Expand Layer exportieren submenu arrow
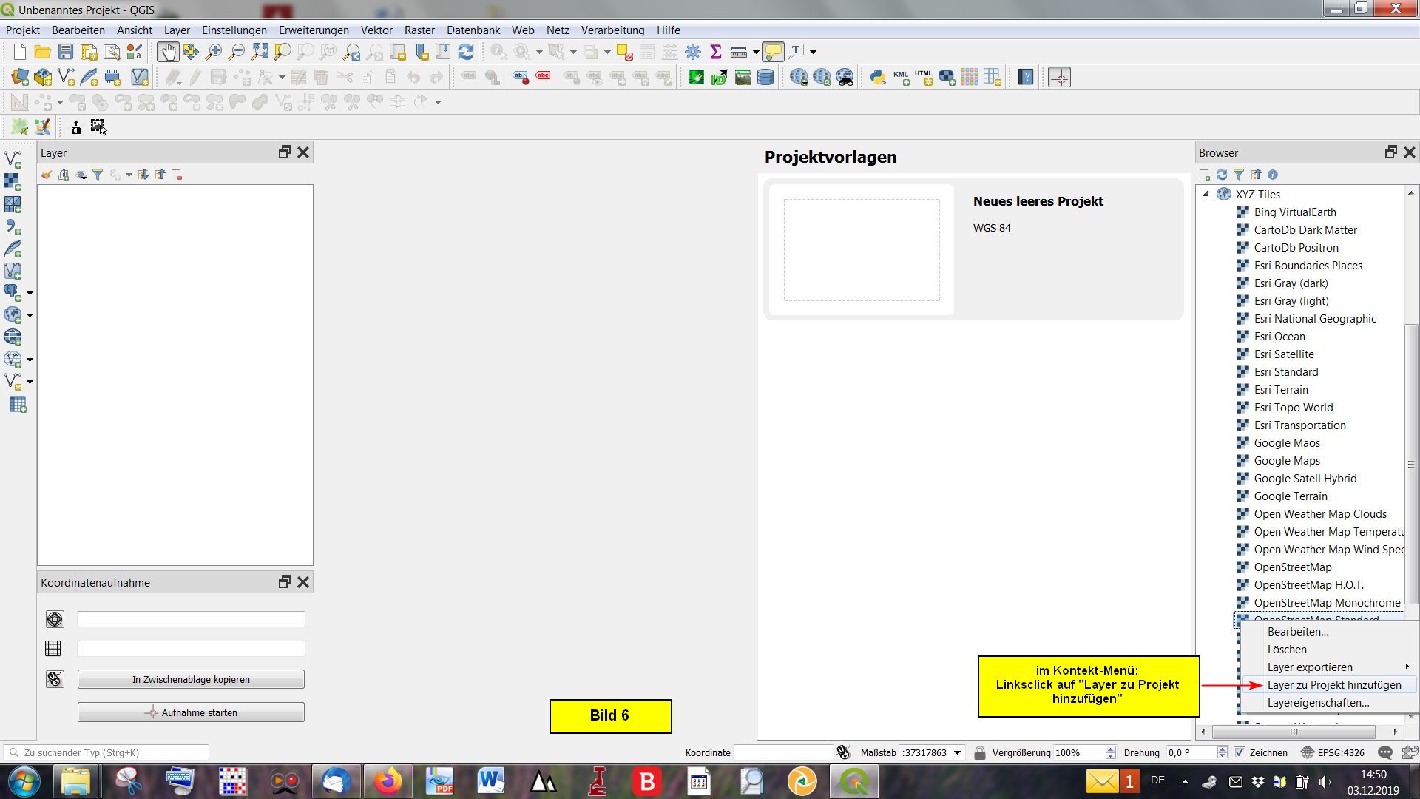1420x799 pixels. point(1407,667)
